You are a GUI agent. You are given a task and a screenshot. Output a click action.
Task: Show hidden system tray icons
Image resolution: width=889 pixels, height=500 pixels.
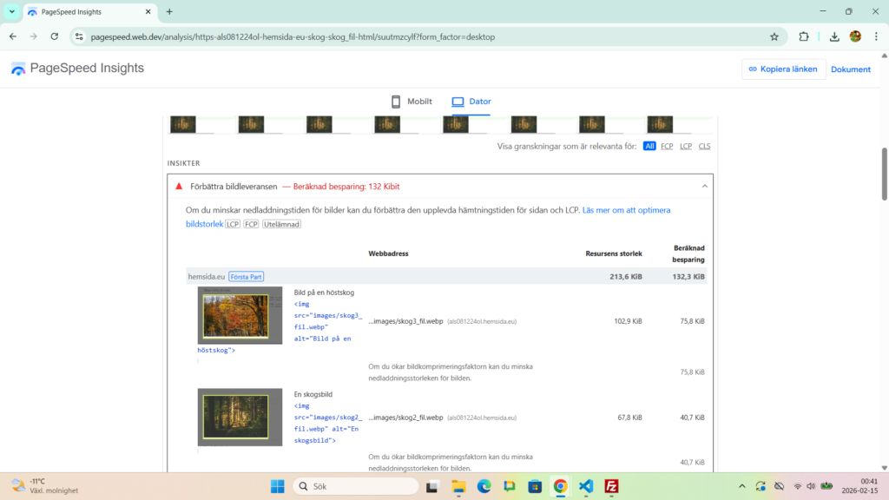(x=741, y=486)
